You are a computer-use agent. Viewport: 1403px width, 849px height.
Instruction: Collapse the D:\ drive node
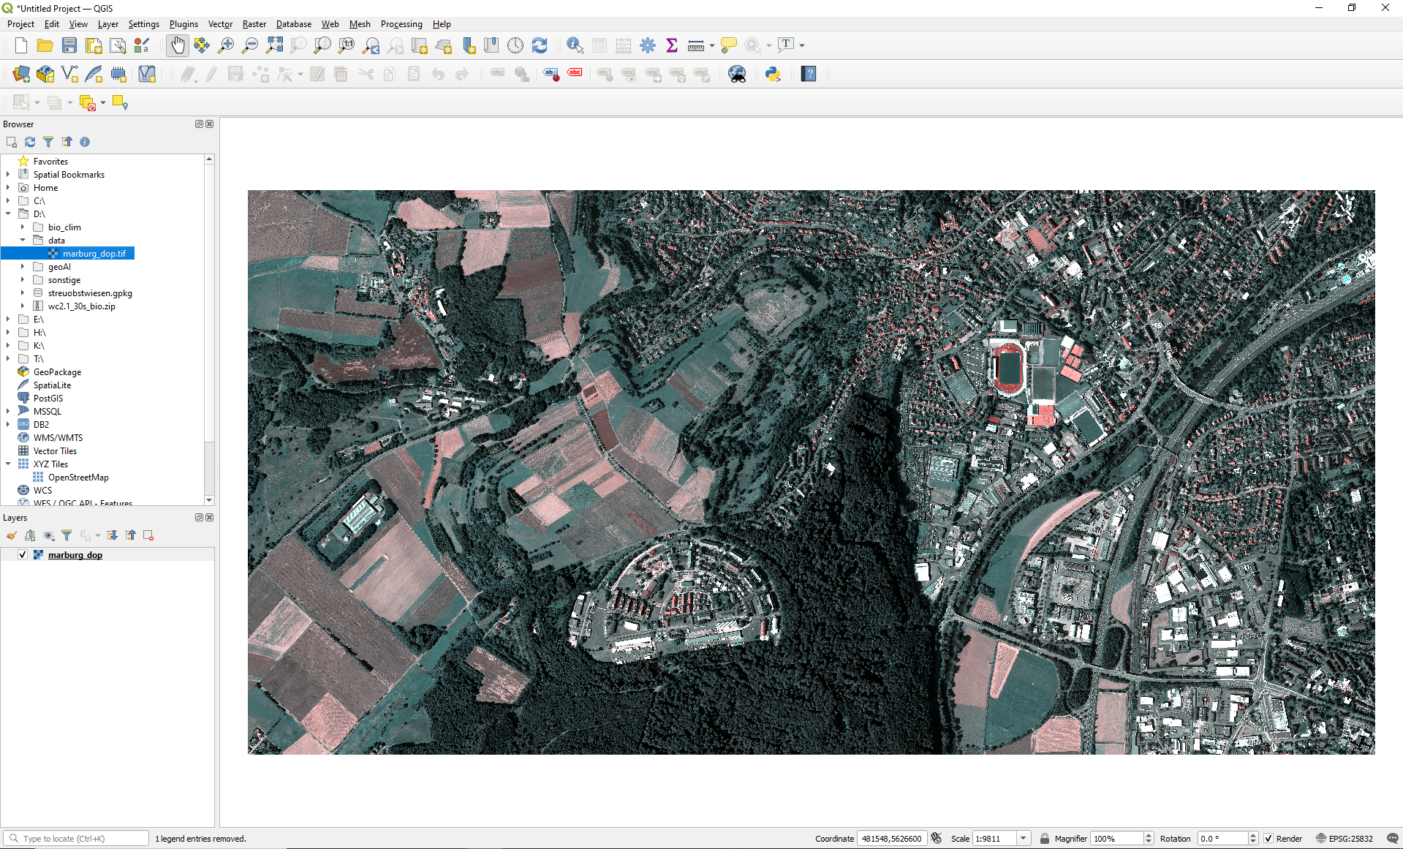[x=8, y=214]
